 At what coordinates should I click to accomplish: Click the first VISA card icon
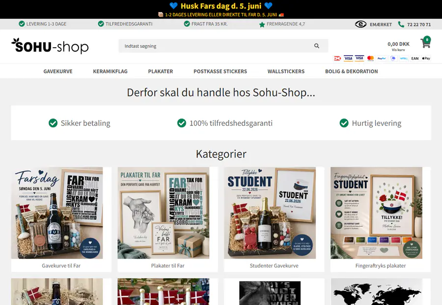point(348,59)
